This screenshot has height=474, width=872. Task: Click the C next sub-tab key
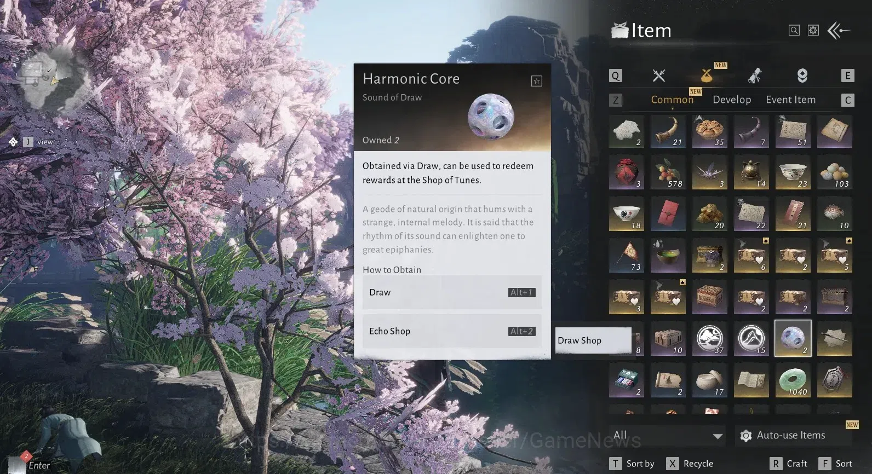(847, 100)
